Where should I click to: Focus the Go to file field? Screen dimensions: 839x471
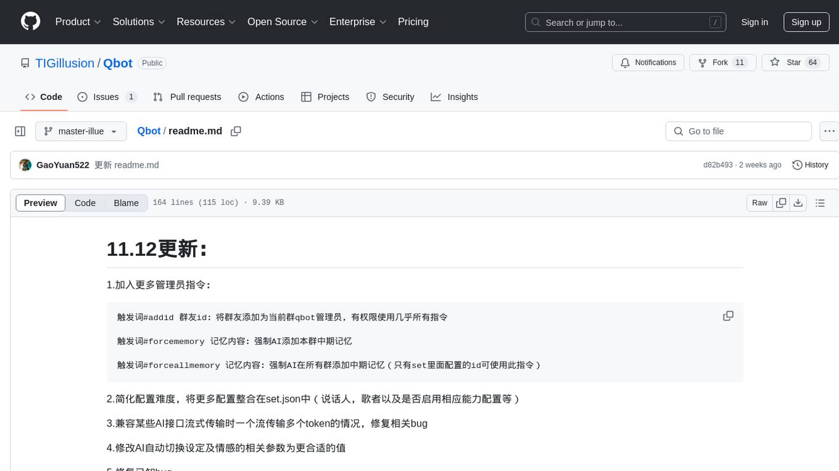(x=738, y=131)
